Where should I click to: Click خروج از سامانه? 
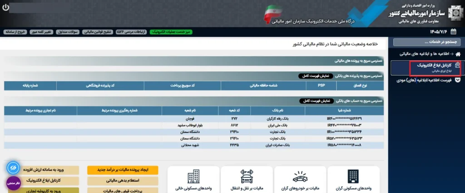click(x=15, y=32)
